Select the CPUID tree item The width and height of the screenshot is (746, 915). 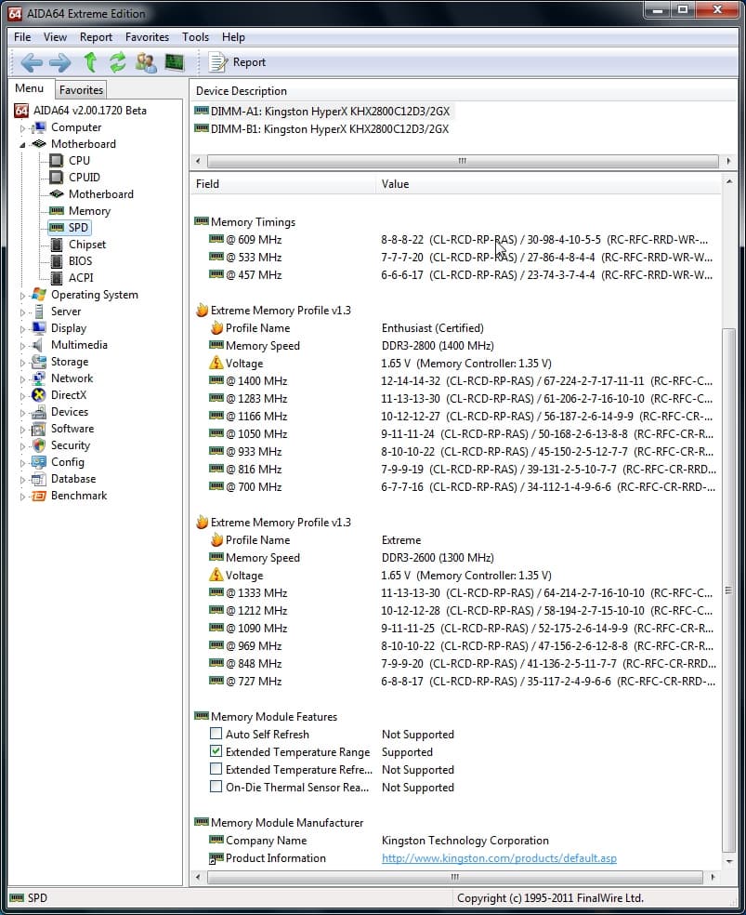coord(84,178)
